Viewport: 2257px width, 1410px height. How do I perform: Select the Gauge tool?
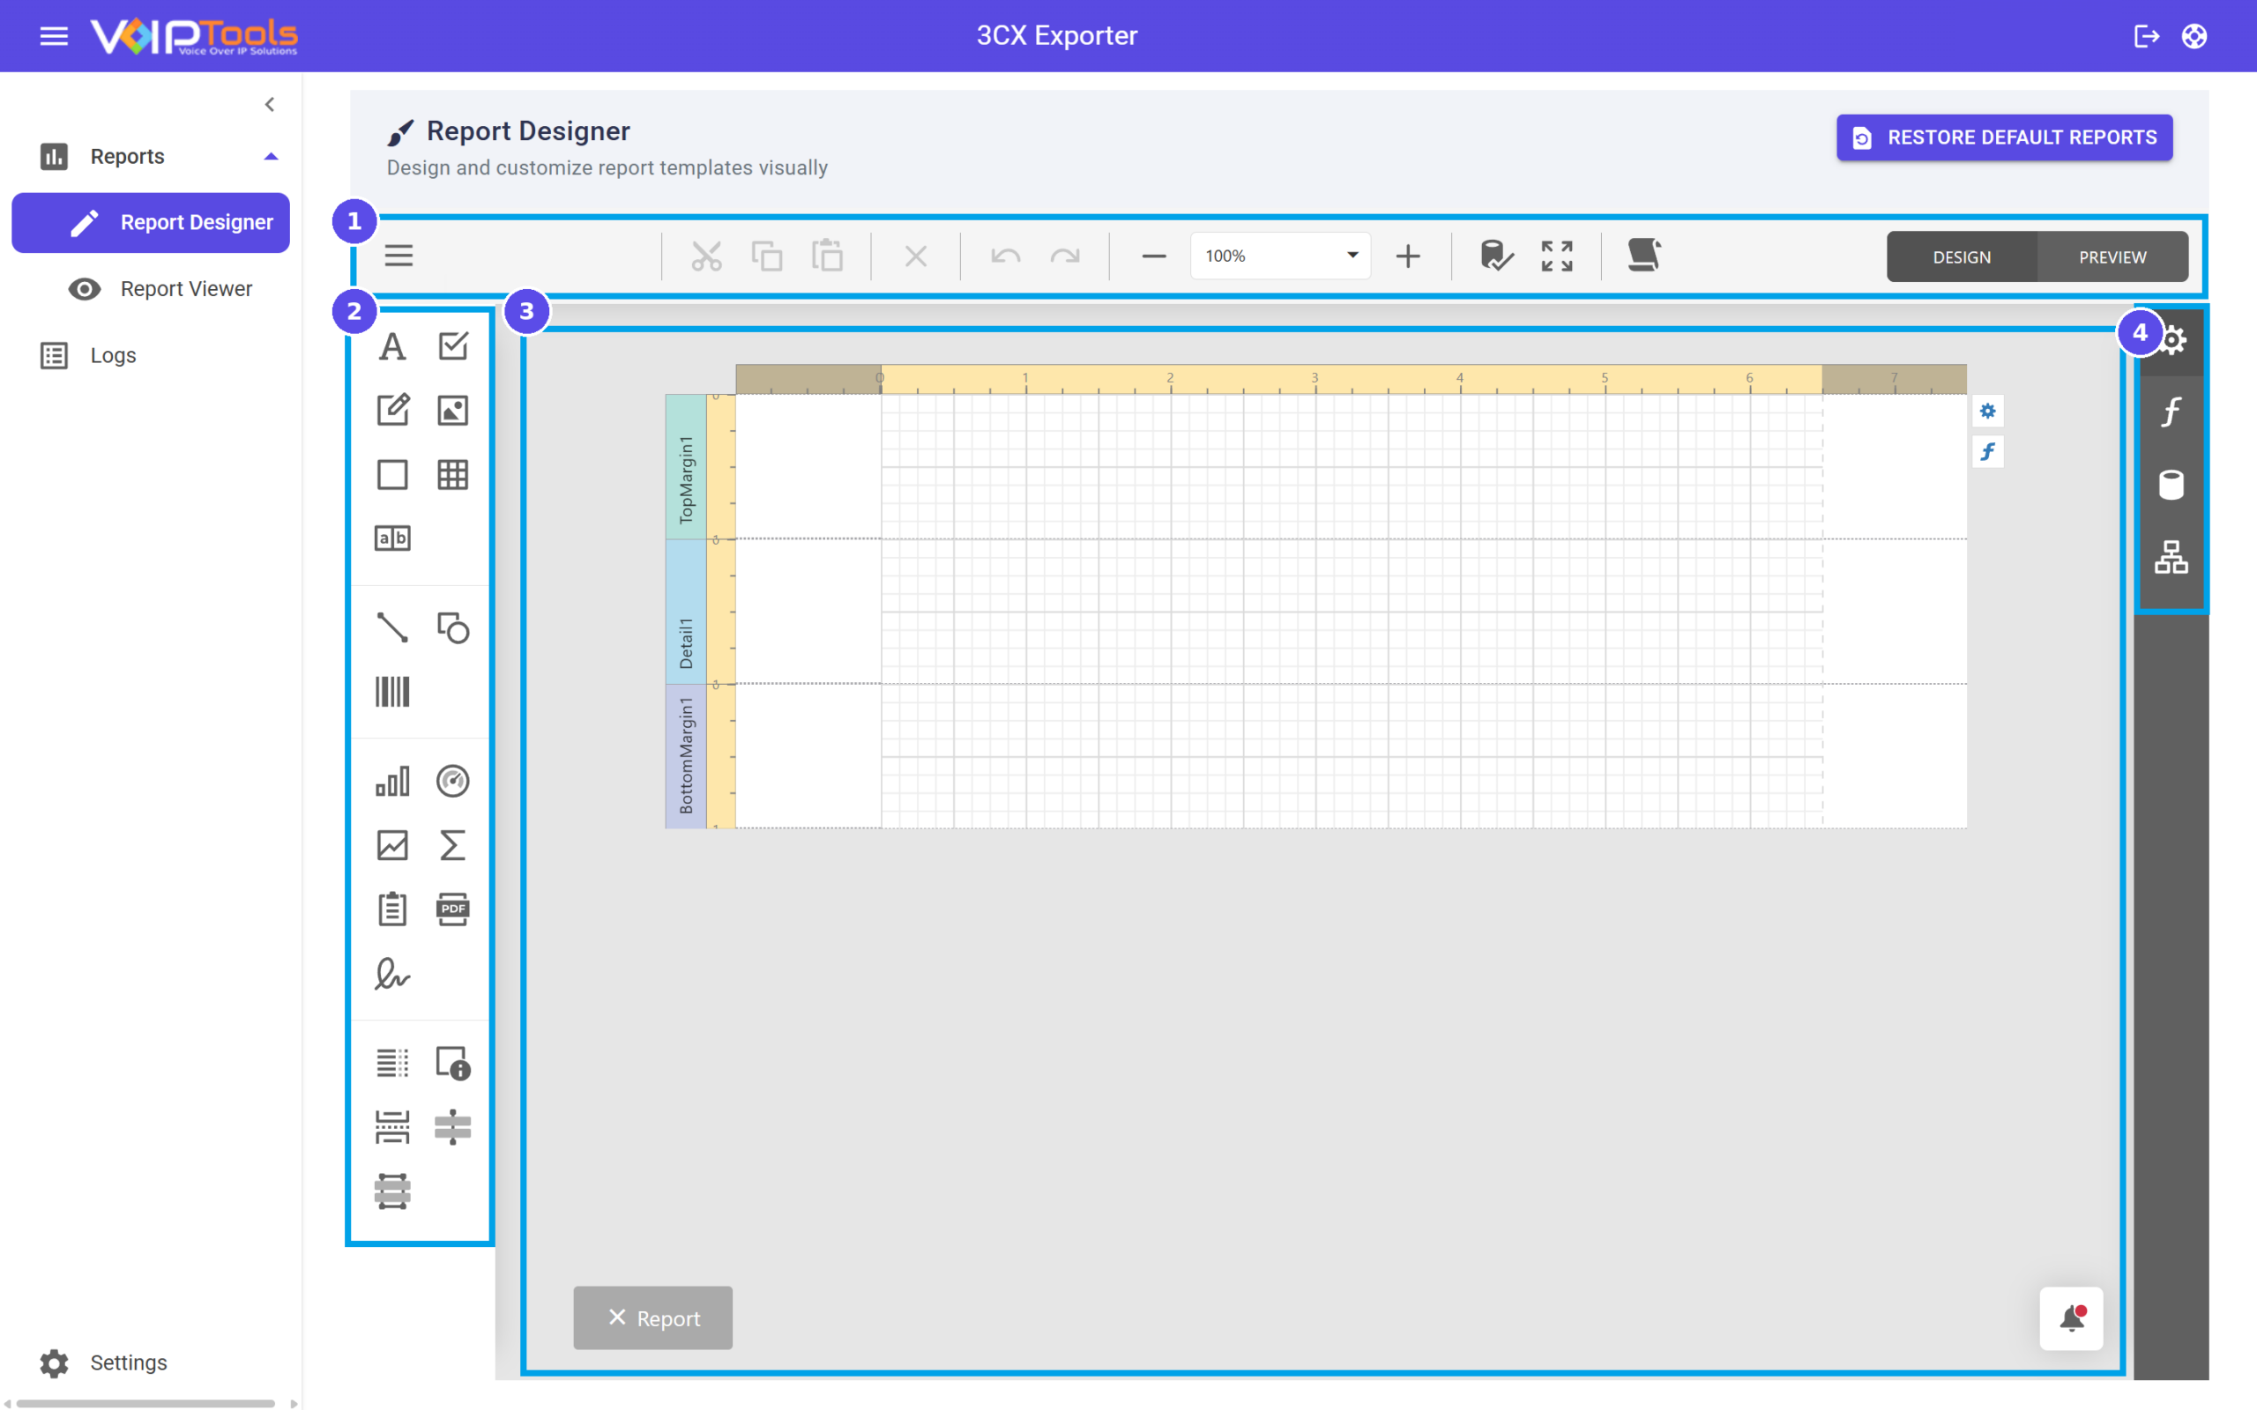pyautogui.click(x=453, y=782)
